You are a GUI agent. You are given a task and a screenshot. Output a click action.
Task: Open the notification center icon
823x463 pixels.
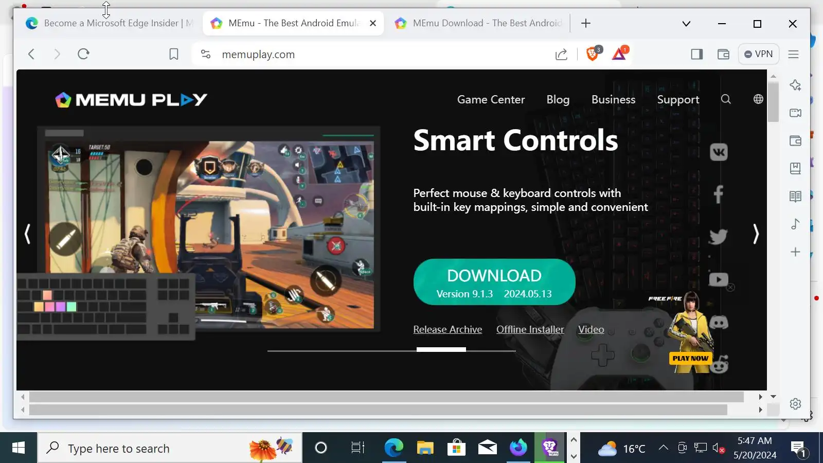point(799,449)
